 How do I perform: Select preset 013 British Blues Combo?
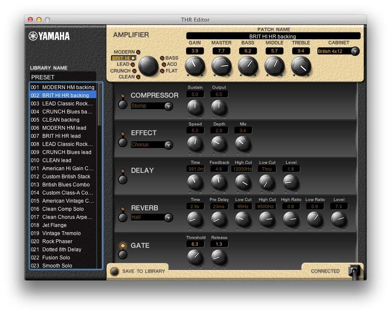click(63, 185)
